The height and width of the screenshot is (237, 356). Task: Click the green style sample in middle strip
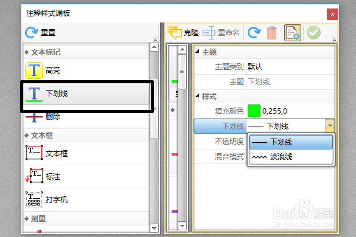click(x=175, y=81)
